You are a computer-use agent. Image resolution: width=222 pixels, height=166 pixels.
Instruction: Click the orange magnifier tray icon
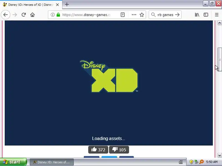pos(201,162)
